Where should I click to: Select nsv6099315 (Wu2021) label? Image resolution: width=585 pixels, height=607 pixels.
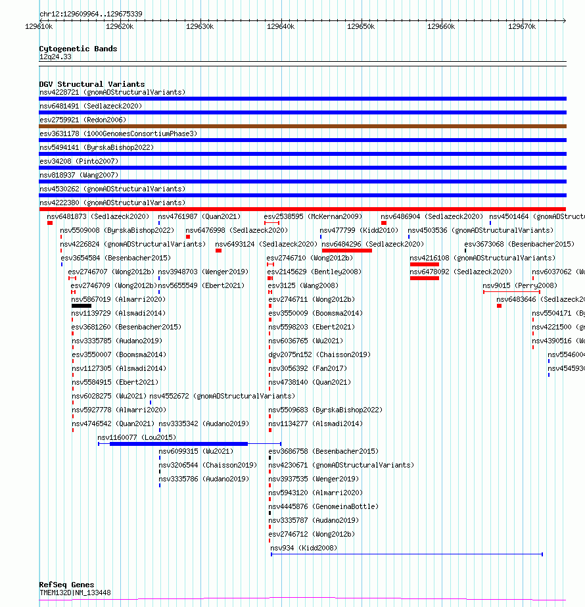pyautogui.click(x=196, y=451)
